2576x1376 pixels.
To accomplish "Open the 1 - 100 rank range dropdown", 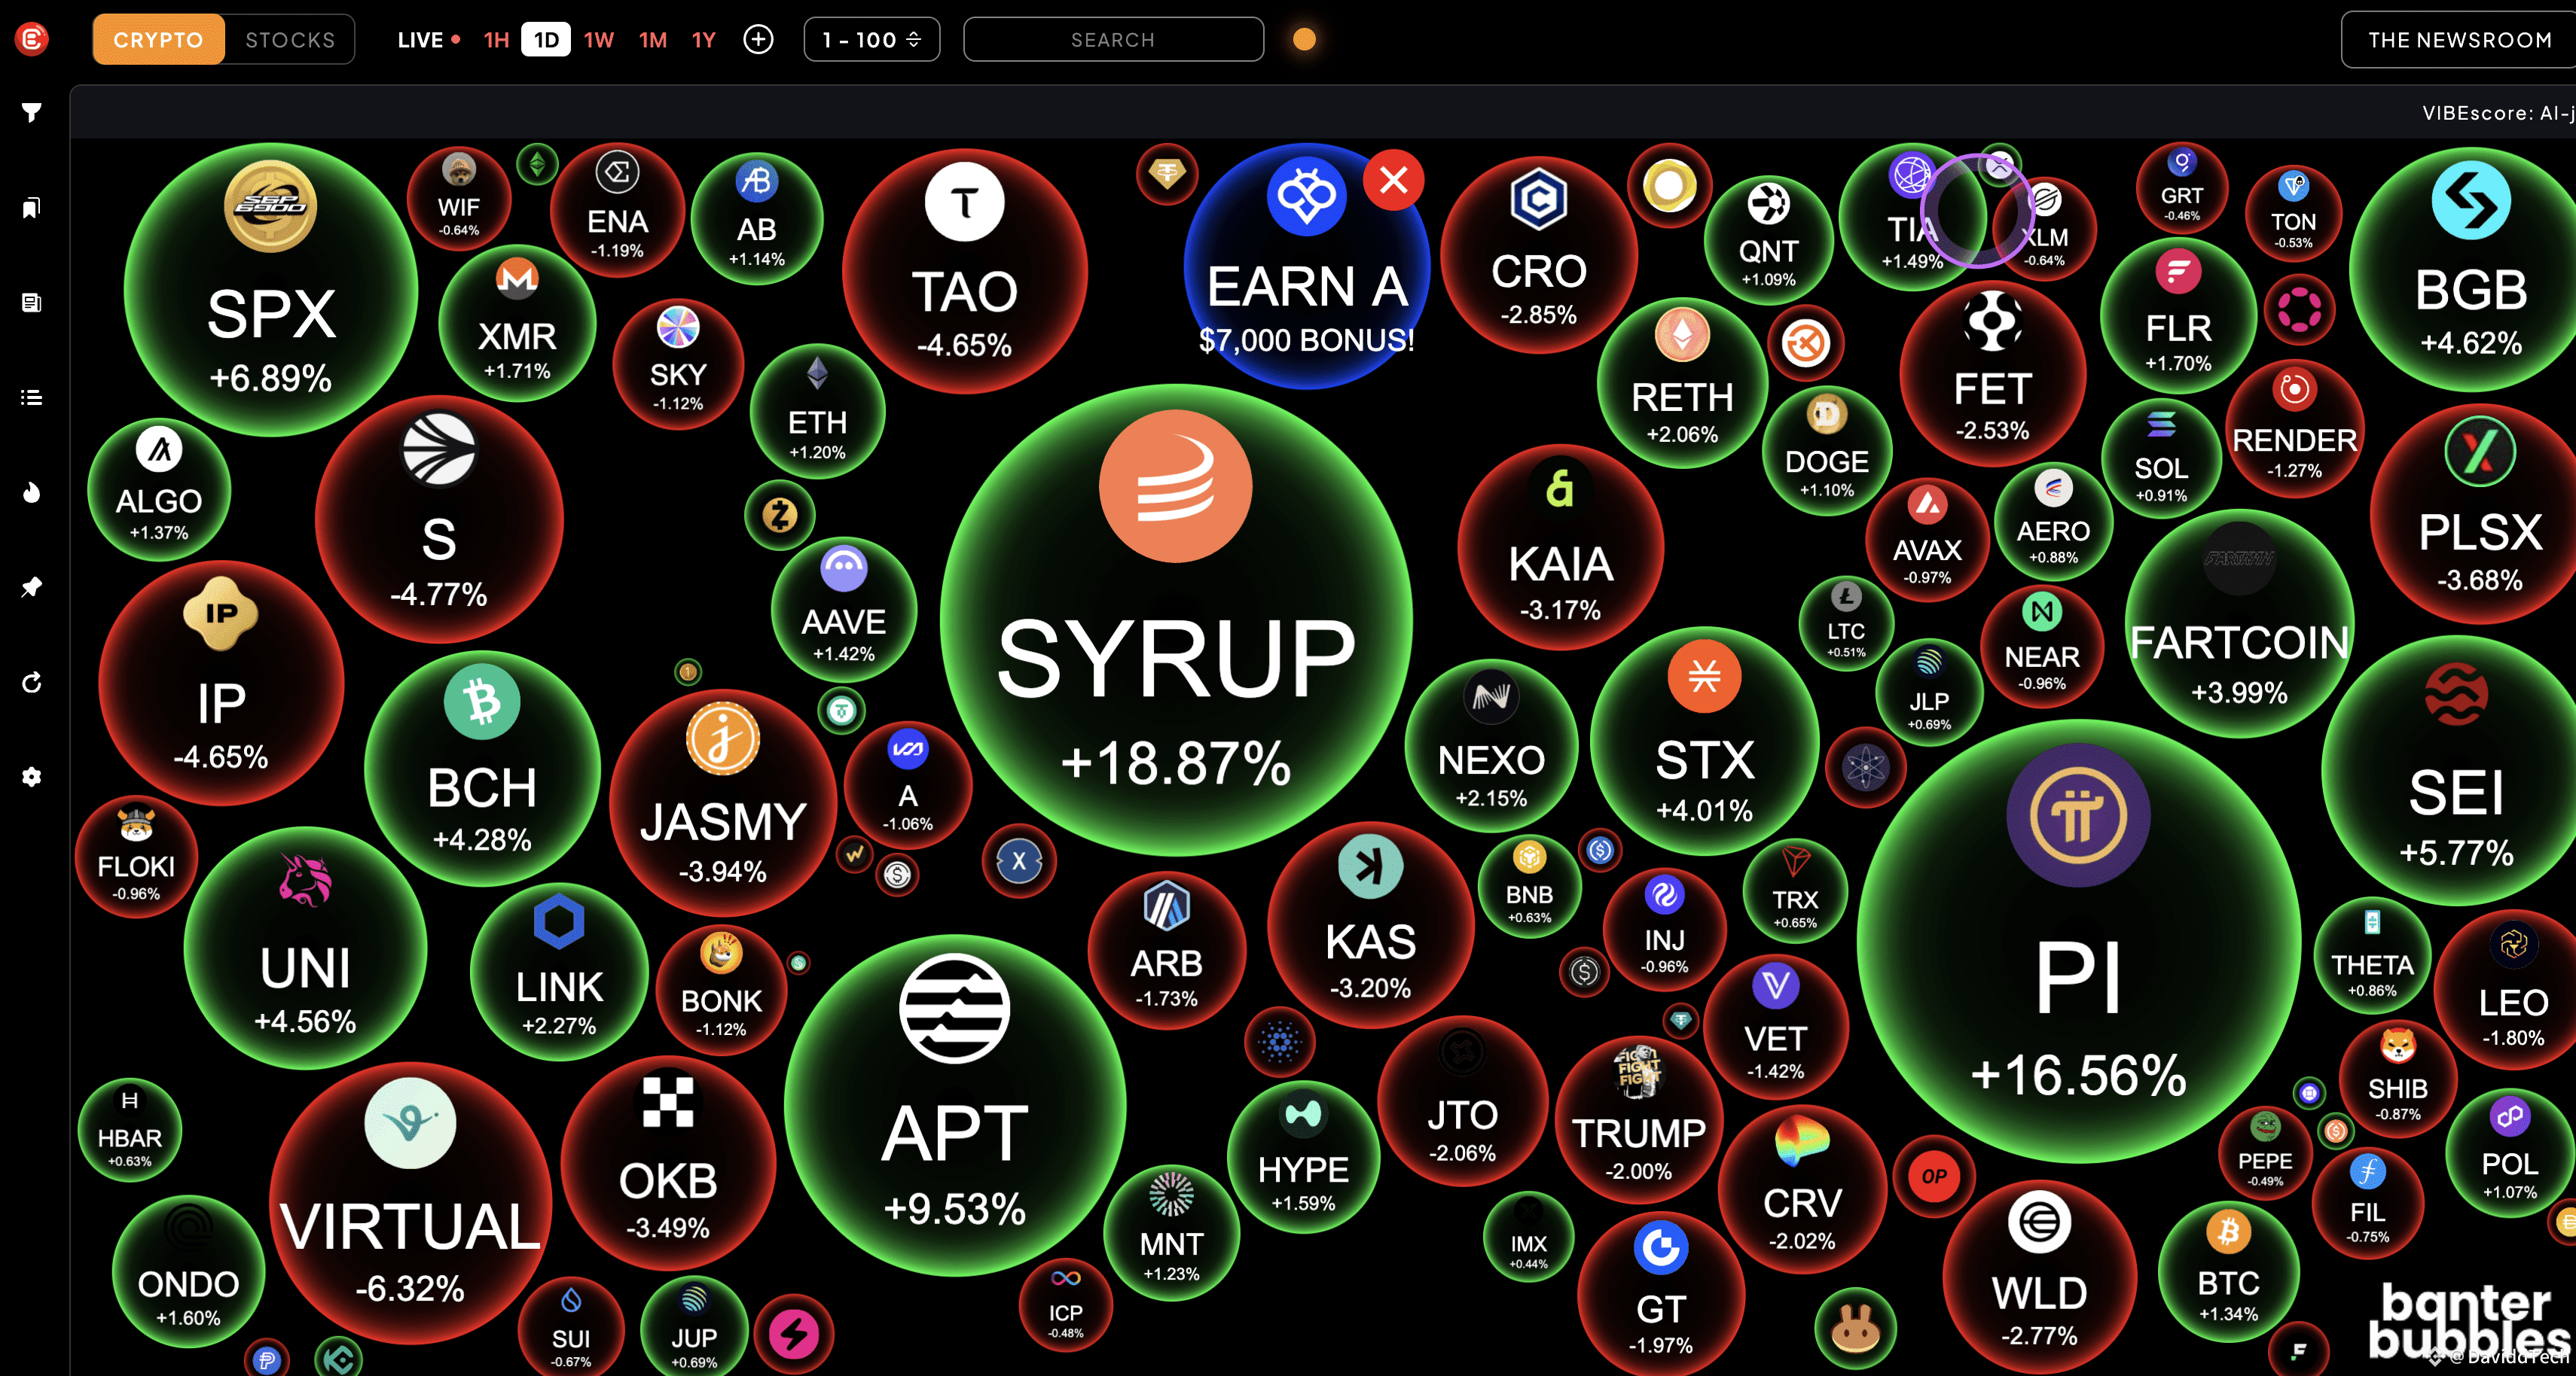I will point(872,40).
